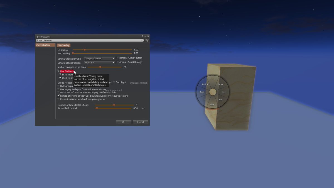Enable Auto-resize Conversations and legacy Notifications lists
The width and height of the screenshot is (334, 188).
pyautogui.click(x=59, y=92)
